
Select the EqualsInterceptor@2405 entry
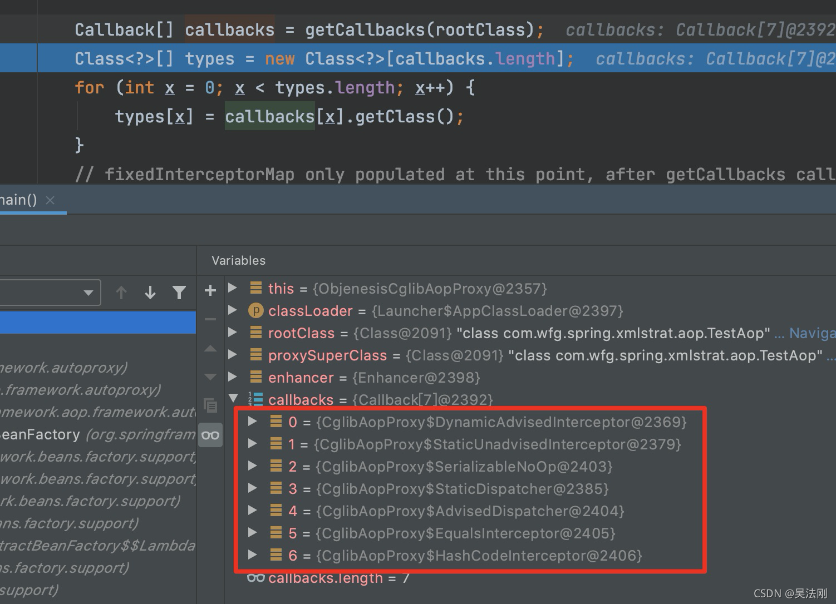coord(452,533)
